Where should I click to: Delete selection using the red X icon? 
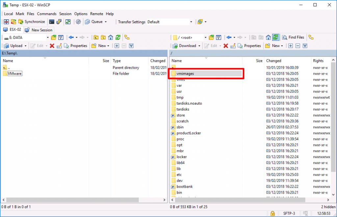click(225, 45)
